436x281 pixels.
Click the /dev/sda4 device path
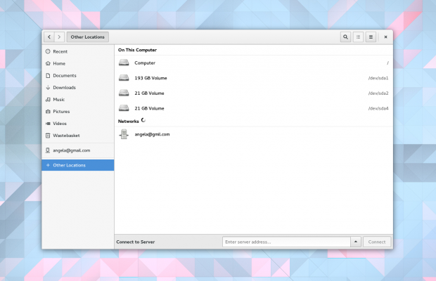(x=378, y=109)
